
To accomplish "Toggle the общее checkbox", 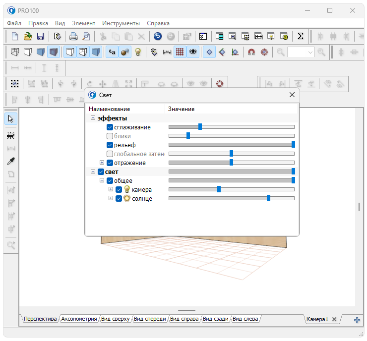I will [x=110, y=180].
